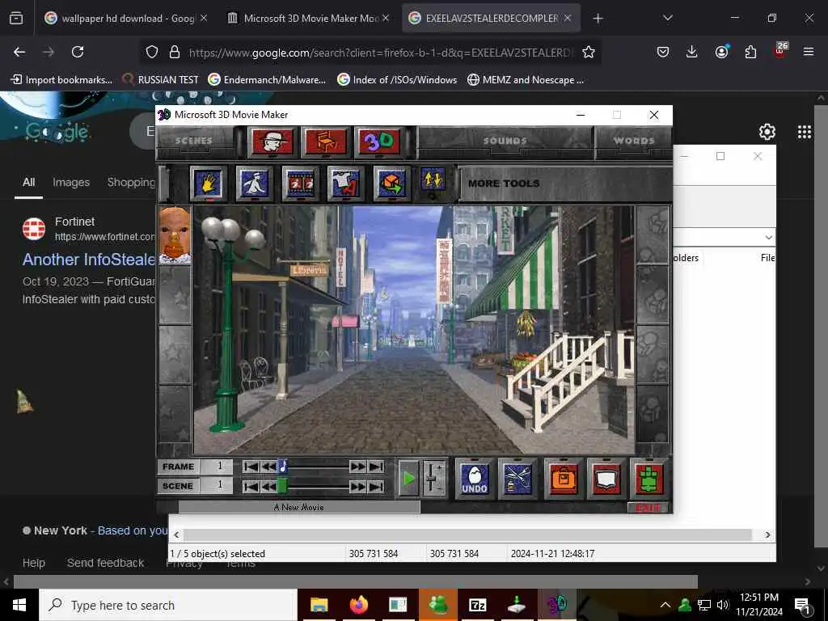Adjust the volume slider beside play button
This screenshot has height=621, width=828.
point(434,479)
